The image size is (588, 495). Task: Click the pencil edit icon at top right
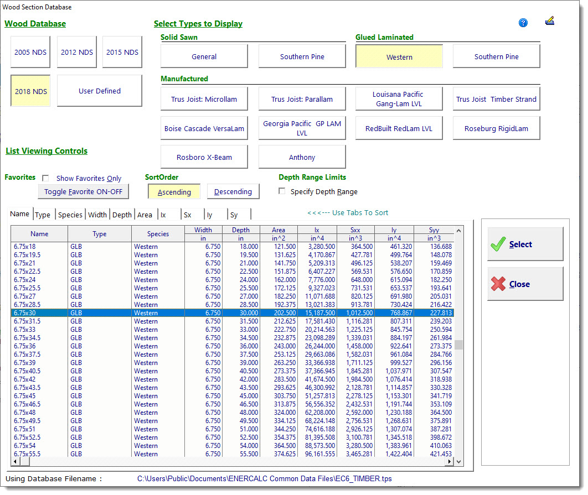click(x=549, y=22)
